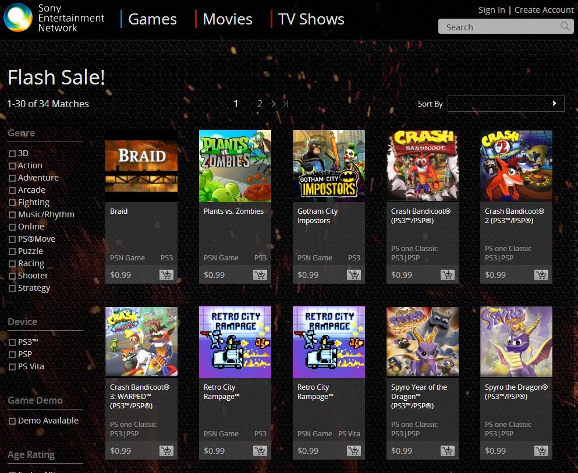Open PS Vita Retro City Rampage cover
578x473 pixels.
329,342
